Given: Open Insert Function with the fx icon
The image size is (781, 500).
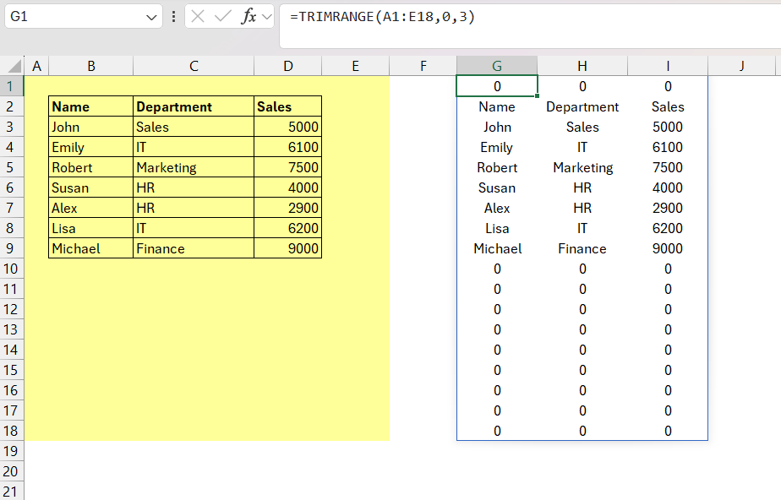Looking at the screenshot, I should click(248, 17).
